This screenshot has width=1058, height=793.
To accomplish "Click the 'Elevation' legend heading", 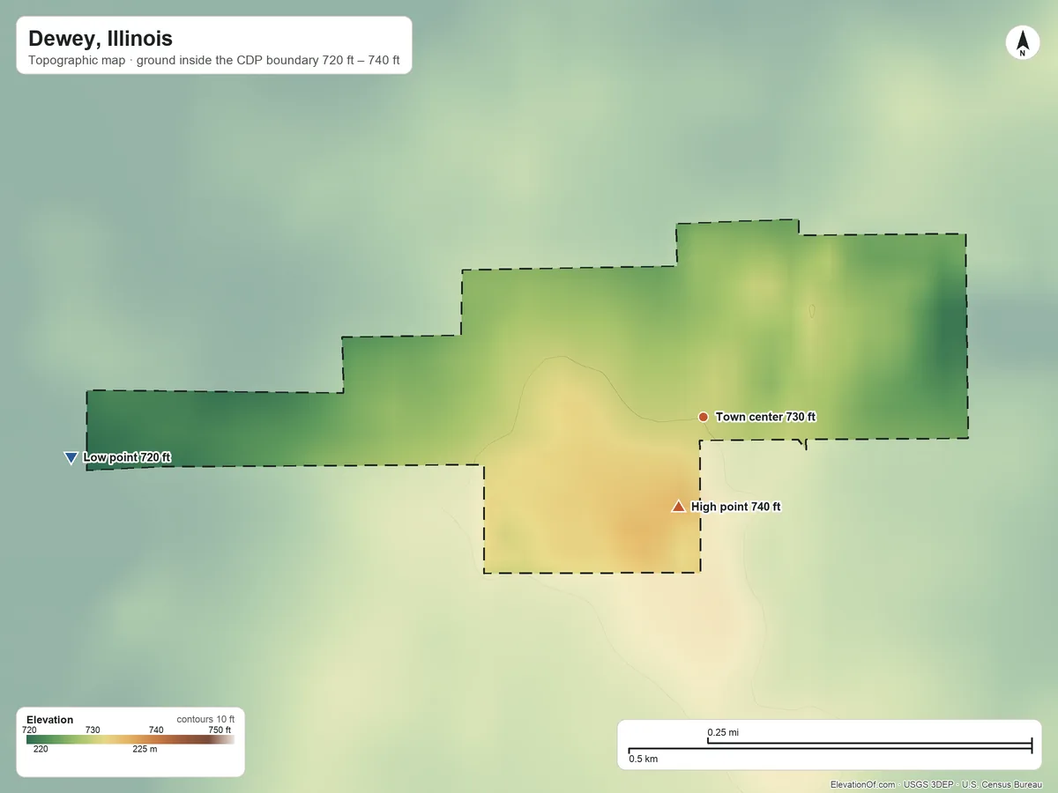I will point(50,720).
